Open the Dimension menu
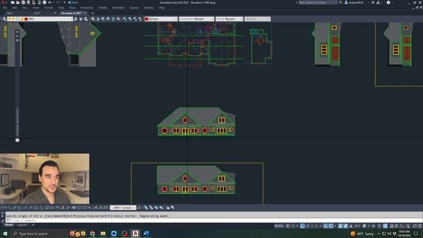 pyautogui.click(x=87, y=8)
